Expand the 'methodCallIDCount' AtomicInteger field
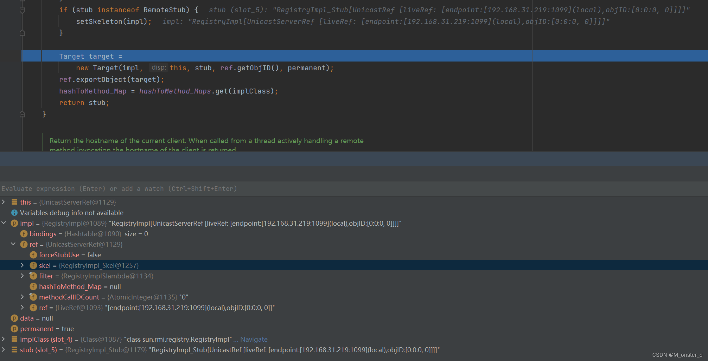 point(23,297)
